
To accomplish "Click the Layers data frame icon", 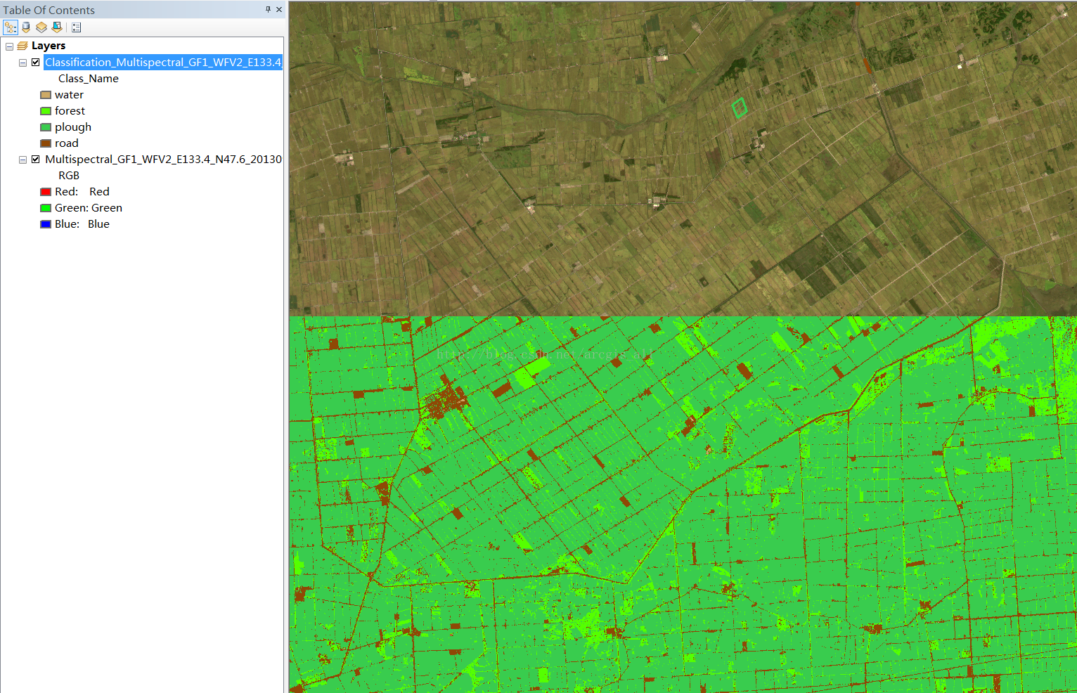I will [22, 46].
